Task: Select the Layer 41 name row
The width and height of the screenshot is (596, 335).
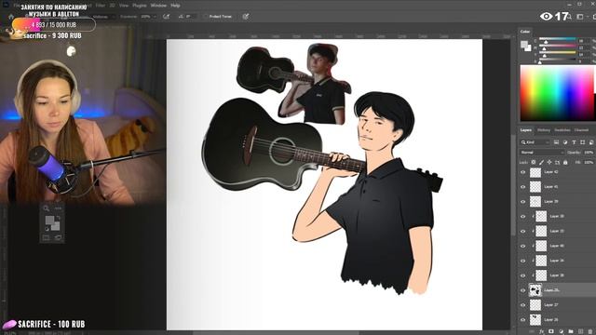Action: tap(551, 187)
